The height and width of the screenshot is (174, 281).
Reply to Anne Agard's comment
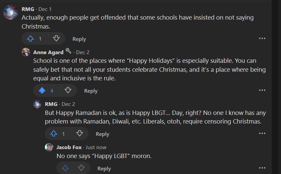(x=91, y=91)
